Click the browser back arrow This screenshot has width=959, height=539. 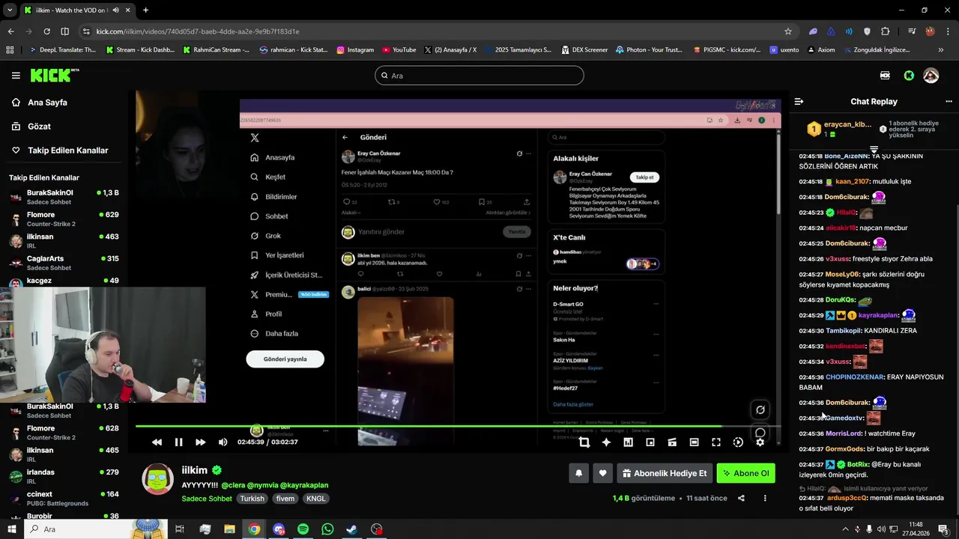point(10,31)
